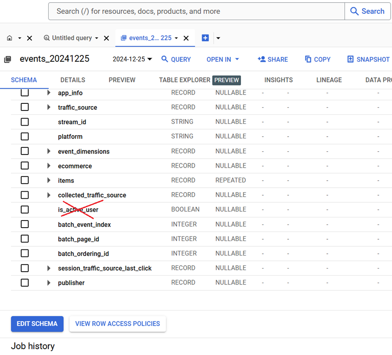Viewport: 392px width, 355px height.
Task: Switch to the DETAILS tab
Action: [x=73, y=80]
